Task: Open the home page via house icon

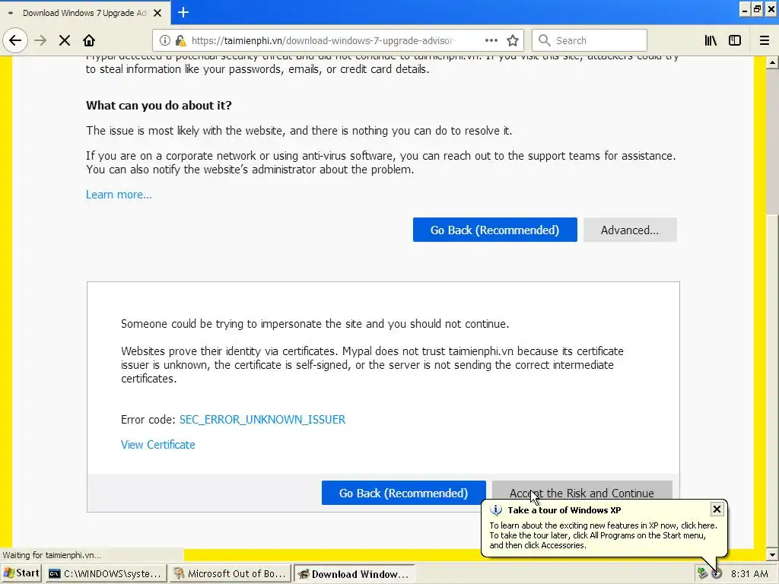Action: [89, 40]
